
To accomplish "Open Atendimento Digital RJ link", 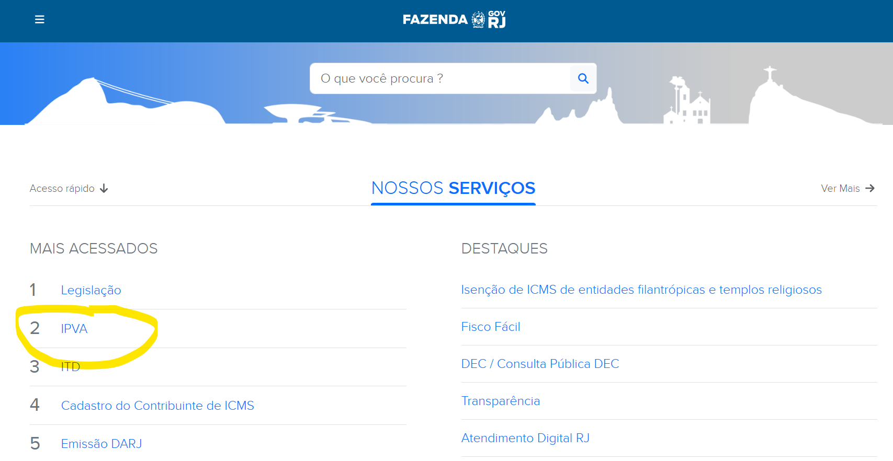I will pos(525,438).
